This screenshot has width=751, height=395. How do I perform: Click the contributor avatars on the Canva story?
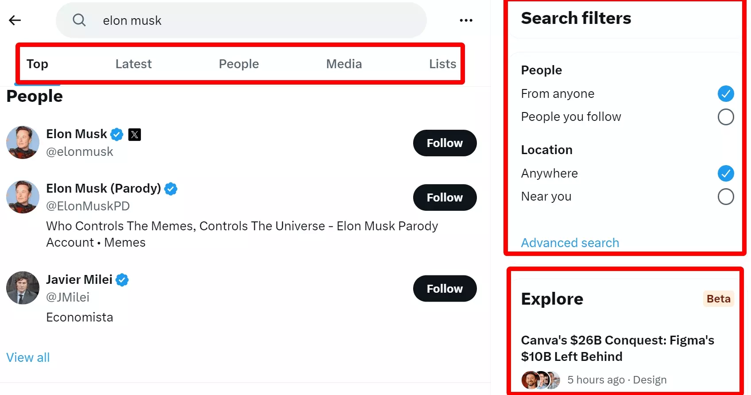coord(540,380)
